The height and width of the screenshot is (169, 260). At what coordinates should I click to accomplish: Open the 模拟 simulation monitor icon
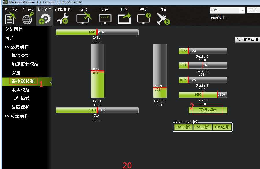[84, 19]
